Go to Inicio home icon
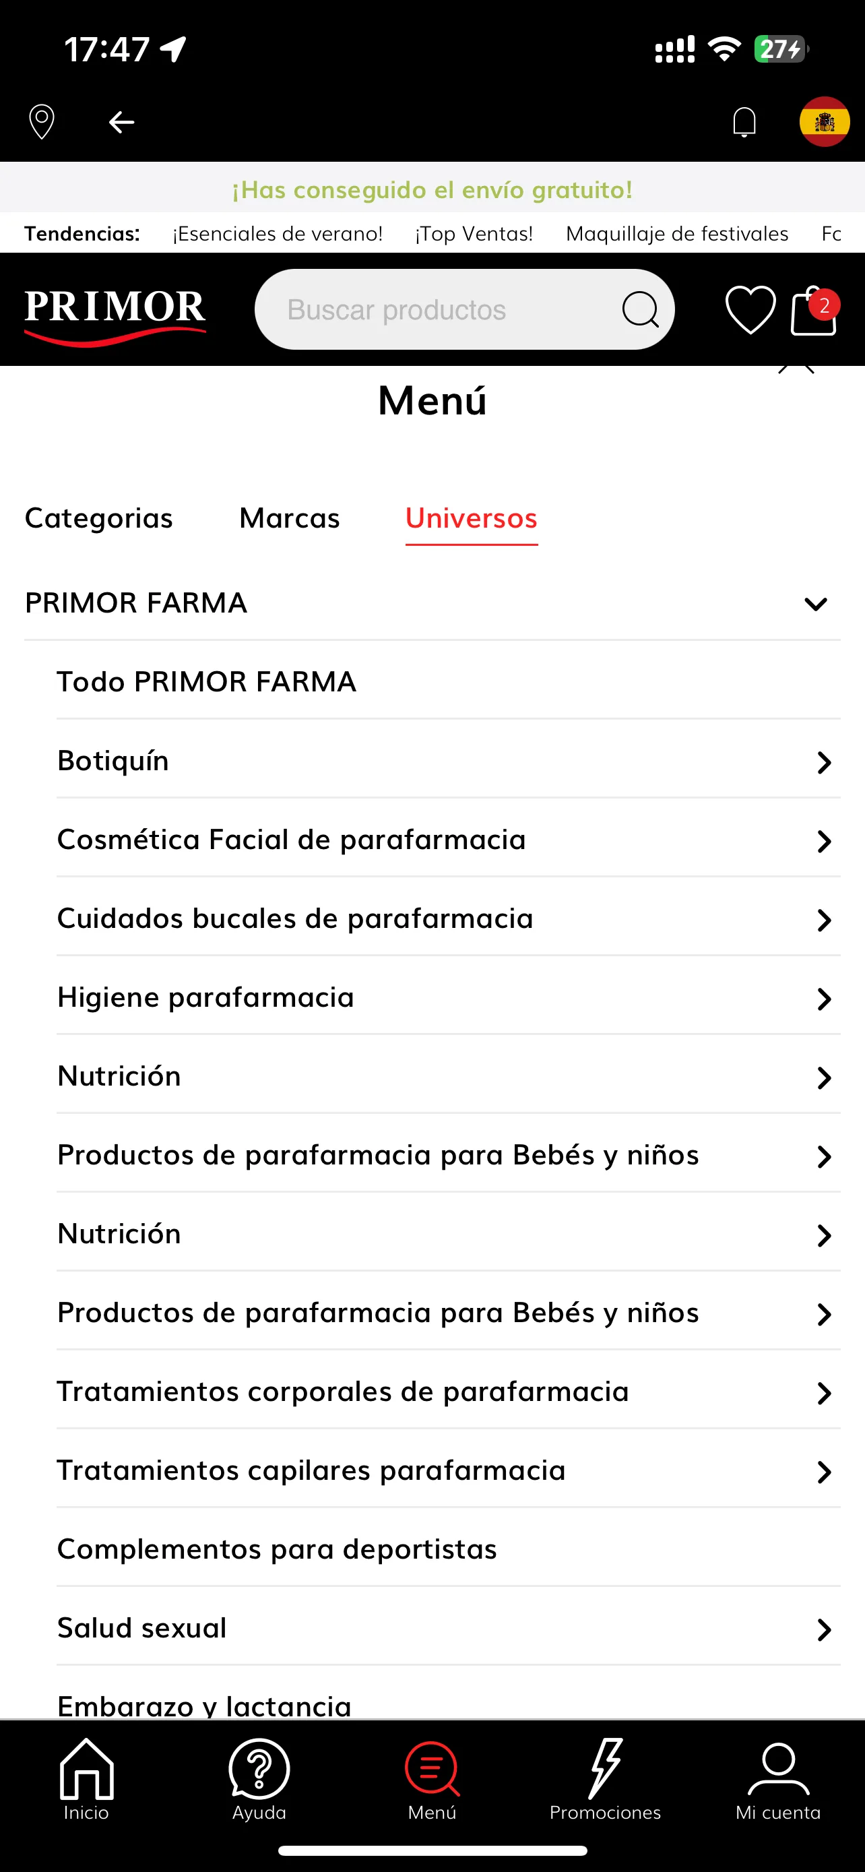This screenshot has width=865, height=1872. click(x=86, y=1779)
